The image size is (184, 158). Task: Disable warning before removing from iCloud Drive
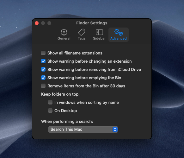click(x=43, y=69)
